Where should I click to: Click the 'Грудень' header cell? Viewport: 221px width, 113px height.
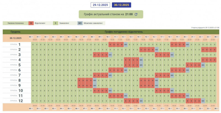pos(16,32)
